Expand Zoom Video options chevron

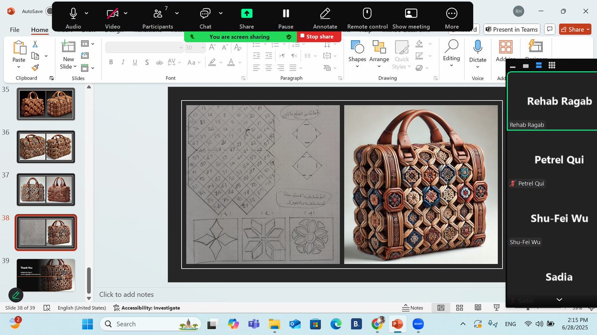tap(125, 13)
